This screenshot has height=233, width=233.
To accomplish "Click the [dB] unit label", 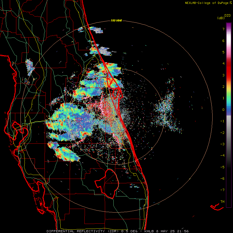I will [221, 18].
